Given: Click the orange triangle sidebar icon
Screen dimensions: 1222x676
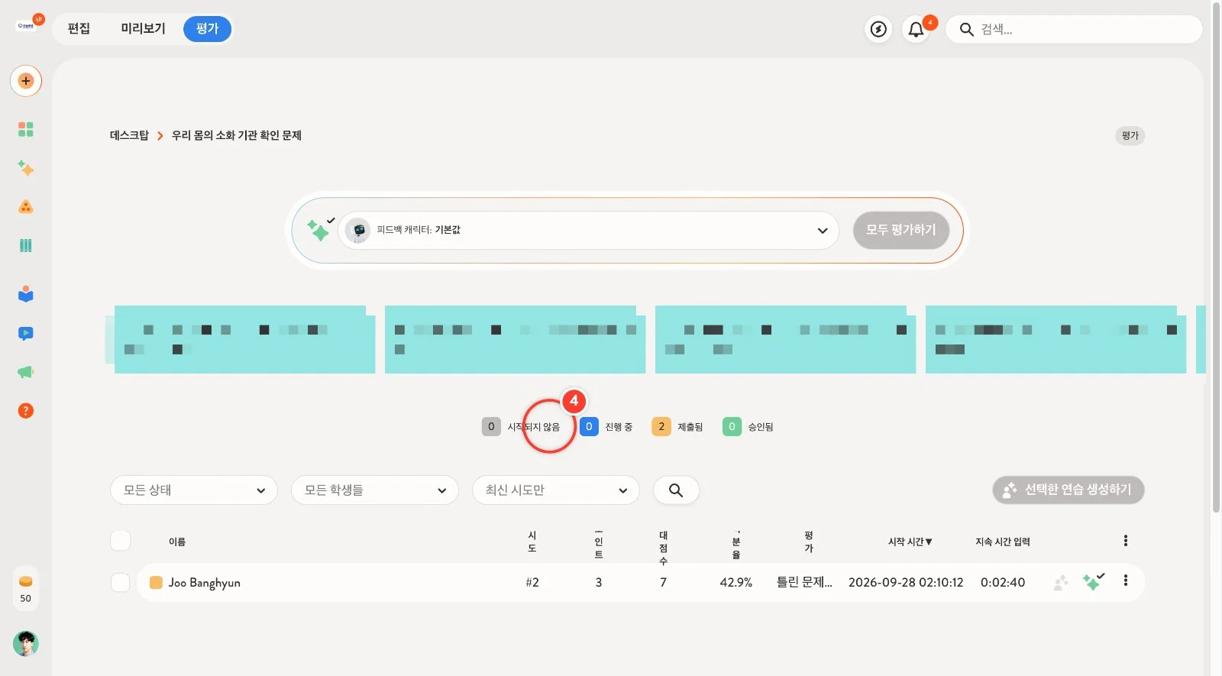Looking at the screenshot, I should [26, 207].
